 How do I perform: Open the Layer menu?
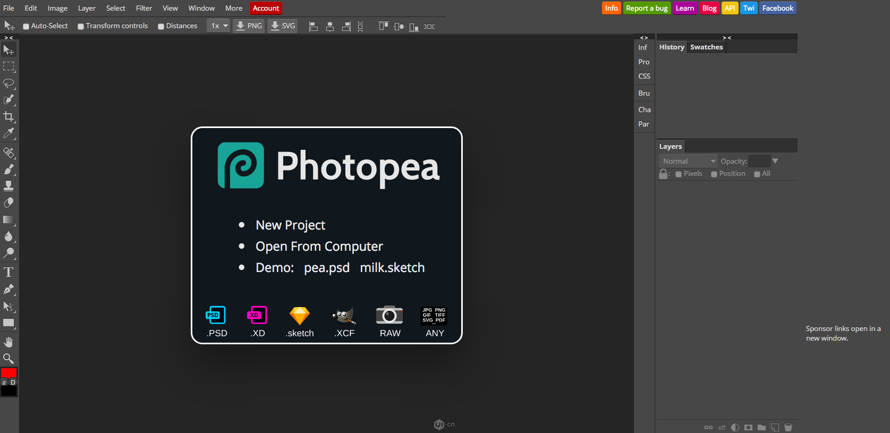pyautogui.click(x=87, y=8)
